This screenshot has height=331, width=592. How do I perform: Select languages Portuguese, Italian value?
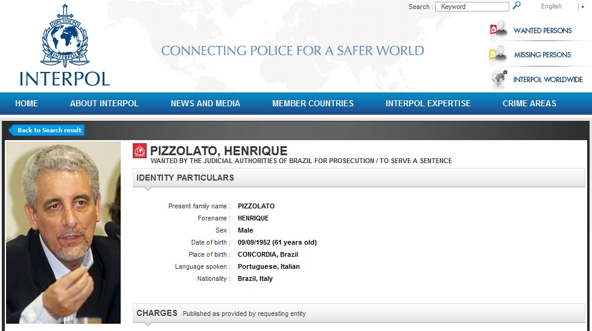point(269,267)
